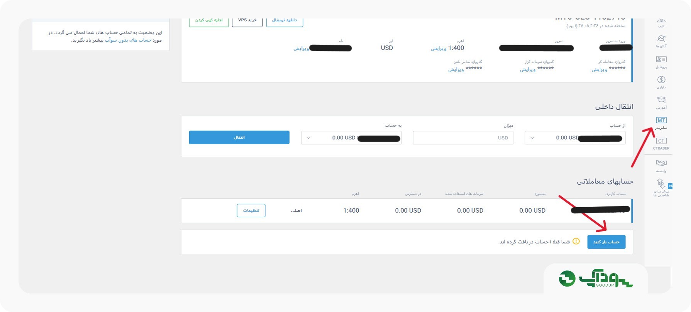This screenshot has height=312, width=691.
Task: Open the آموزش graduation cap icon
Action: tap(661, 102)
